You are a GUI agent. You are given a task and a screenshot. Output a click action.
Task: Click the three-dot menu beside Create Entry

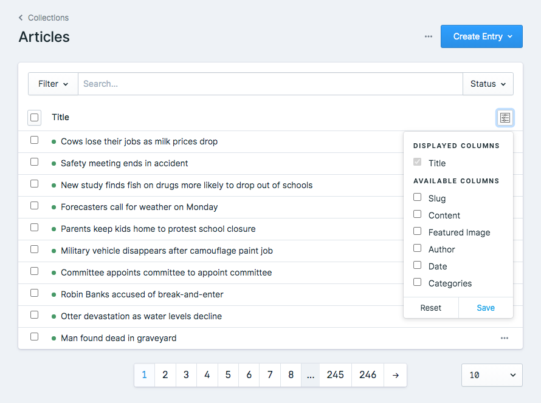[428, 36]
